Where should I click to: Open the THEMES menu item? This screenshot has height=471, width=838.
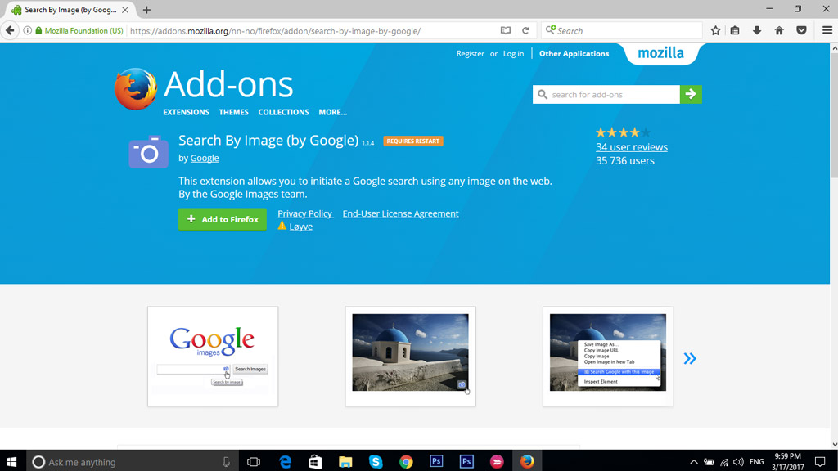pyautogui.click(x=233, y=112)
